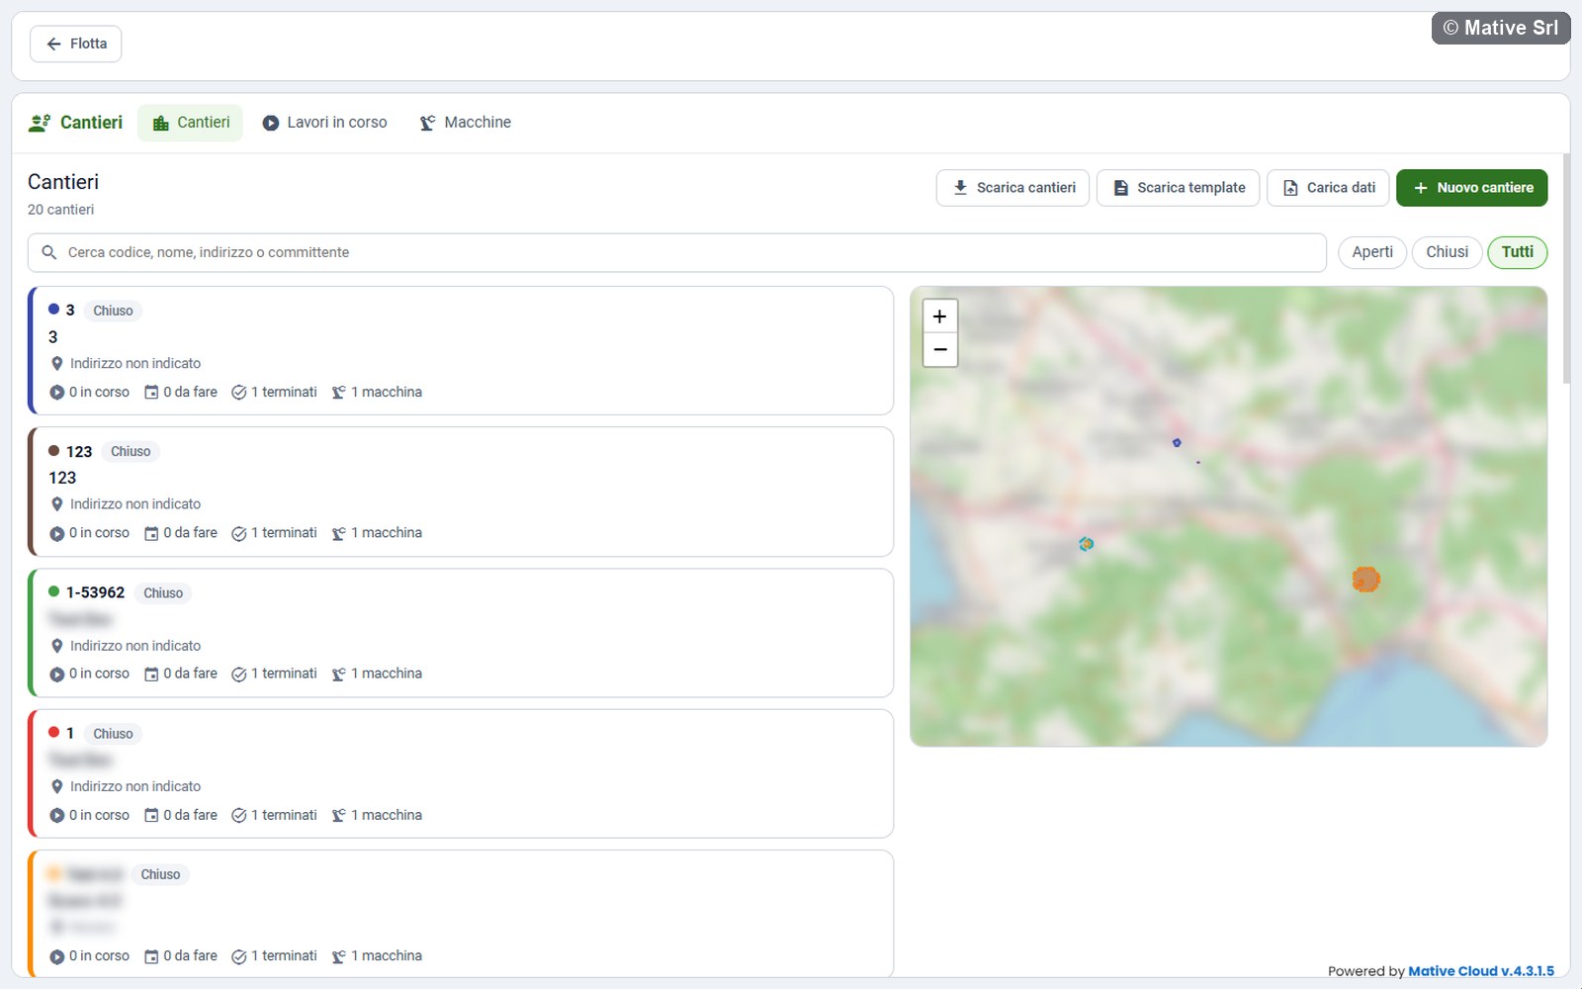Filter sites by Chiusi
The width and height of the screenshot is (1582, 989).
pyautogui.click(x=1447, y=252)
